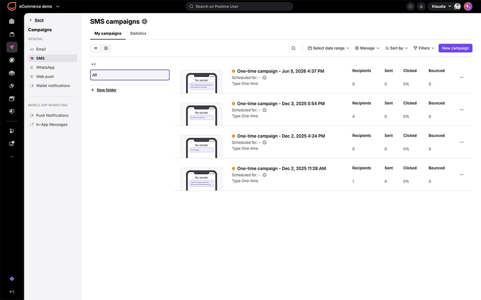Open the Sort by dropdown

tap(396, 48)
